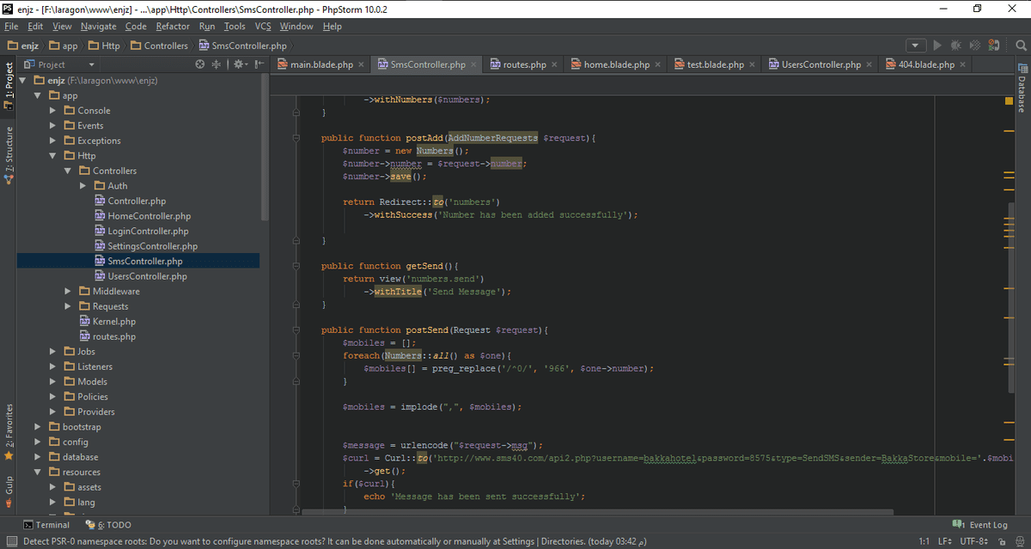Image resolution: width=1031 pixels, height=549 pixels.
Task: Click Collapse All icon in Project panel
Action: tap(217, 64)
